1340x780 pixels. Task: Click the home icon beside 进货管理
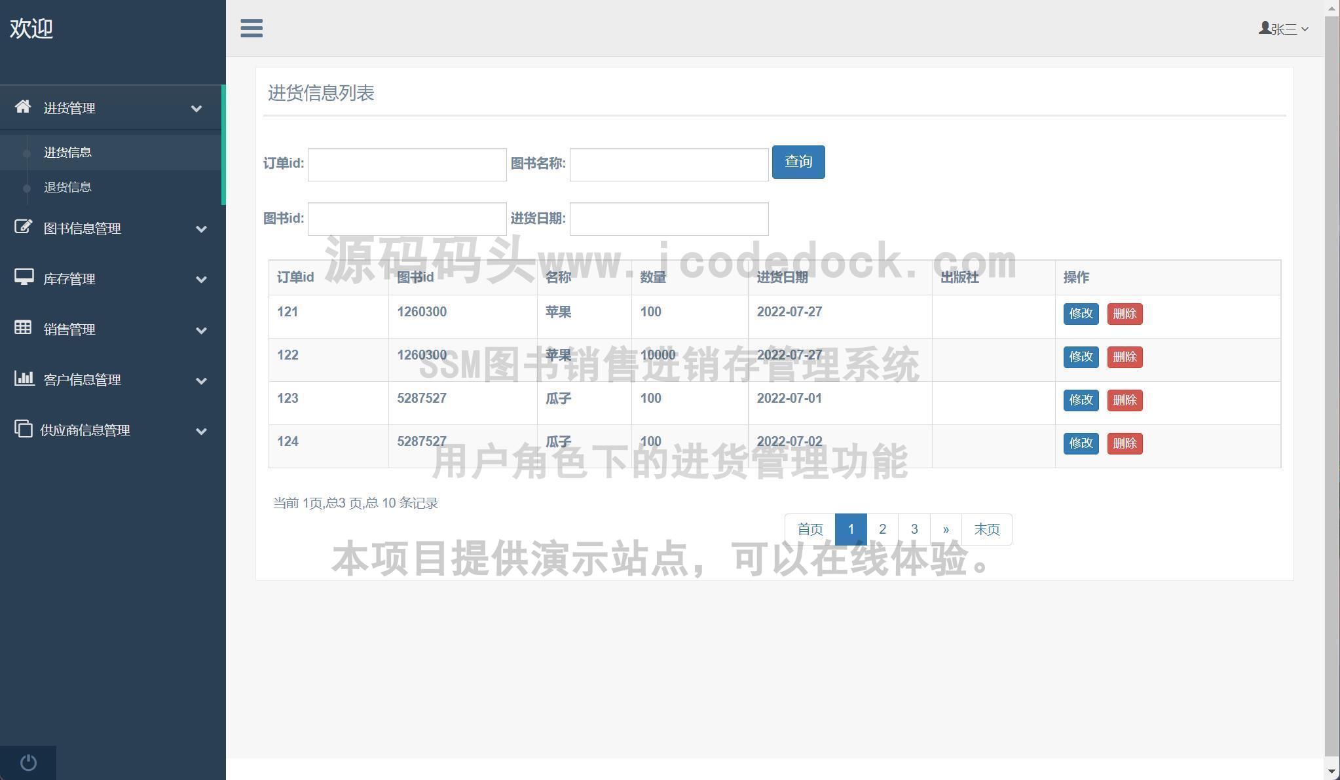pyautogui.click(x=23, y=107)
